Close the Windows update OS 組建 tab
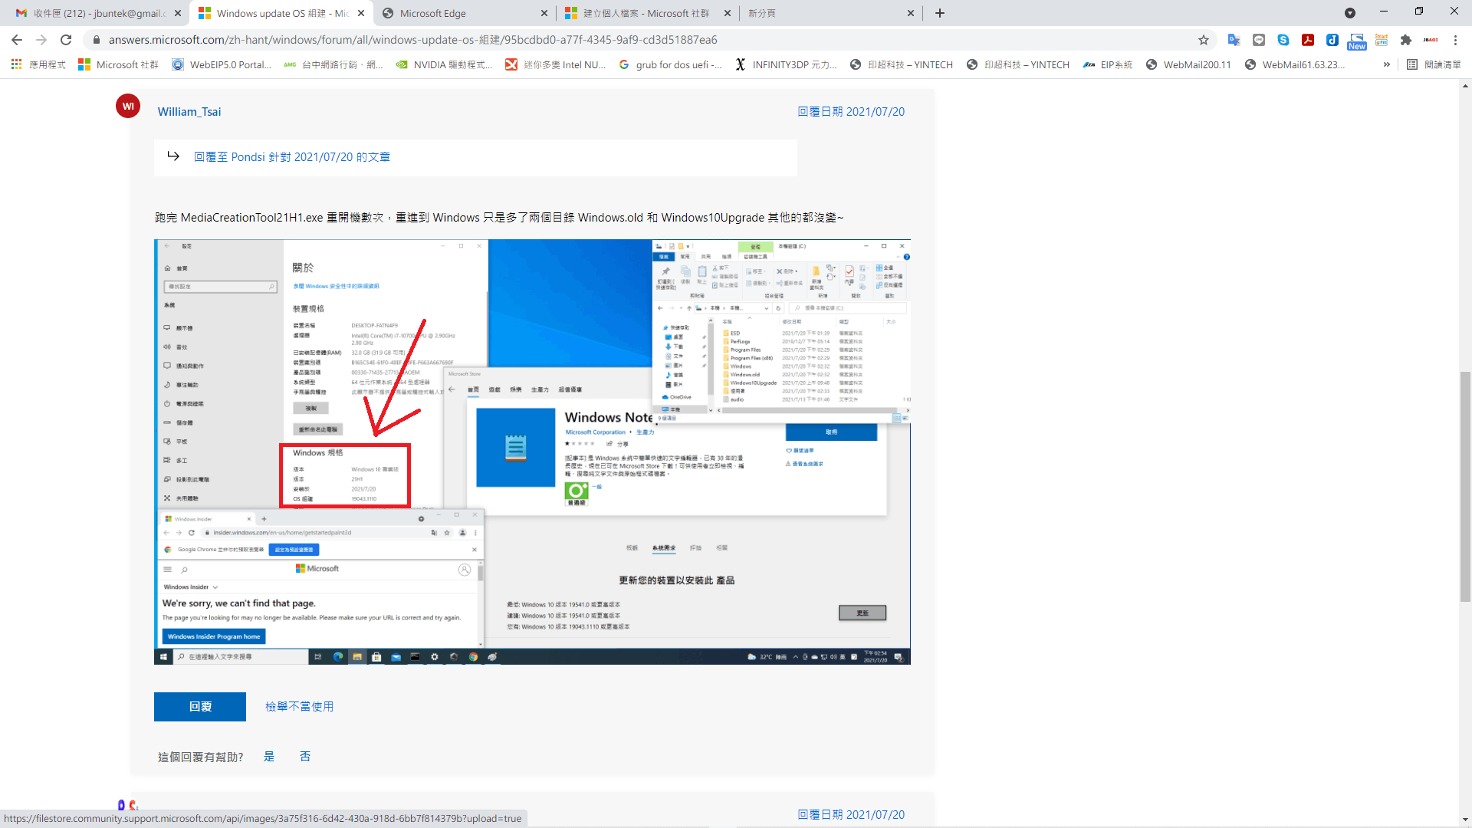Screen dimensions: 1472x828 361,13
